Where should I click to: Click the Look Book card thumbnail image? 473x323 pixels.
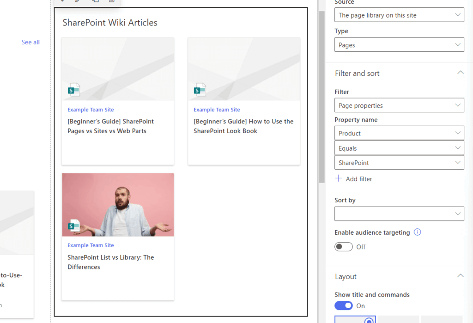point(244,69)
